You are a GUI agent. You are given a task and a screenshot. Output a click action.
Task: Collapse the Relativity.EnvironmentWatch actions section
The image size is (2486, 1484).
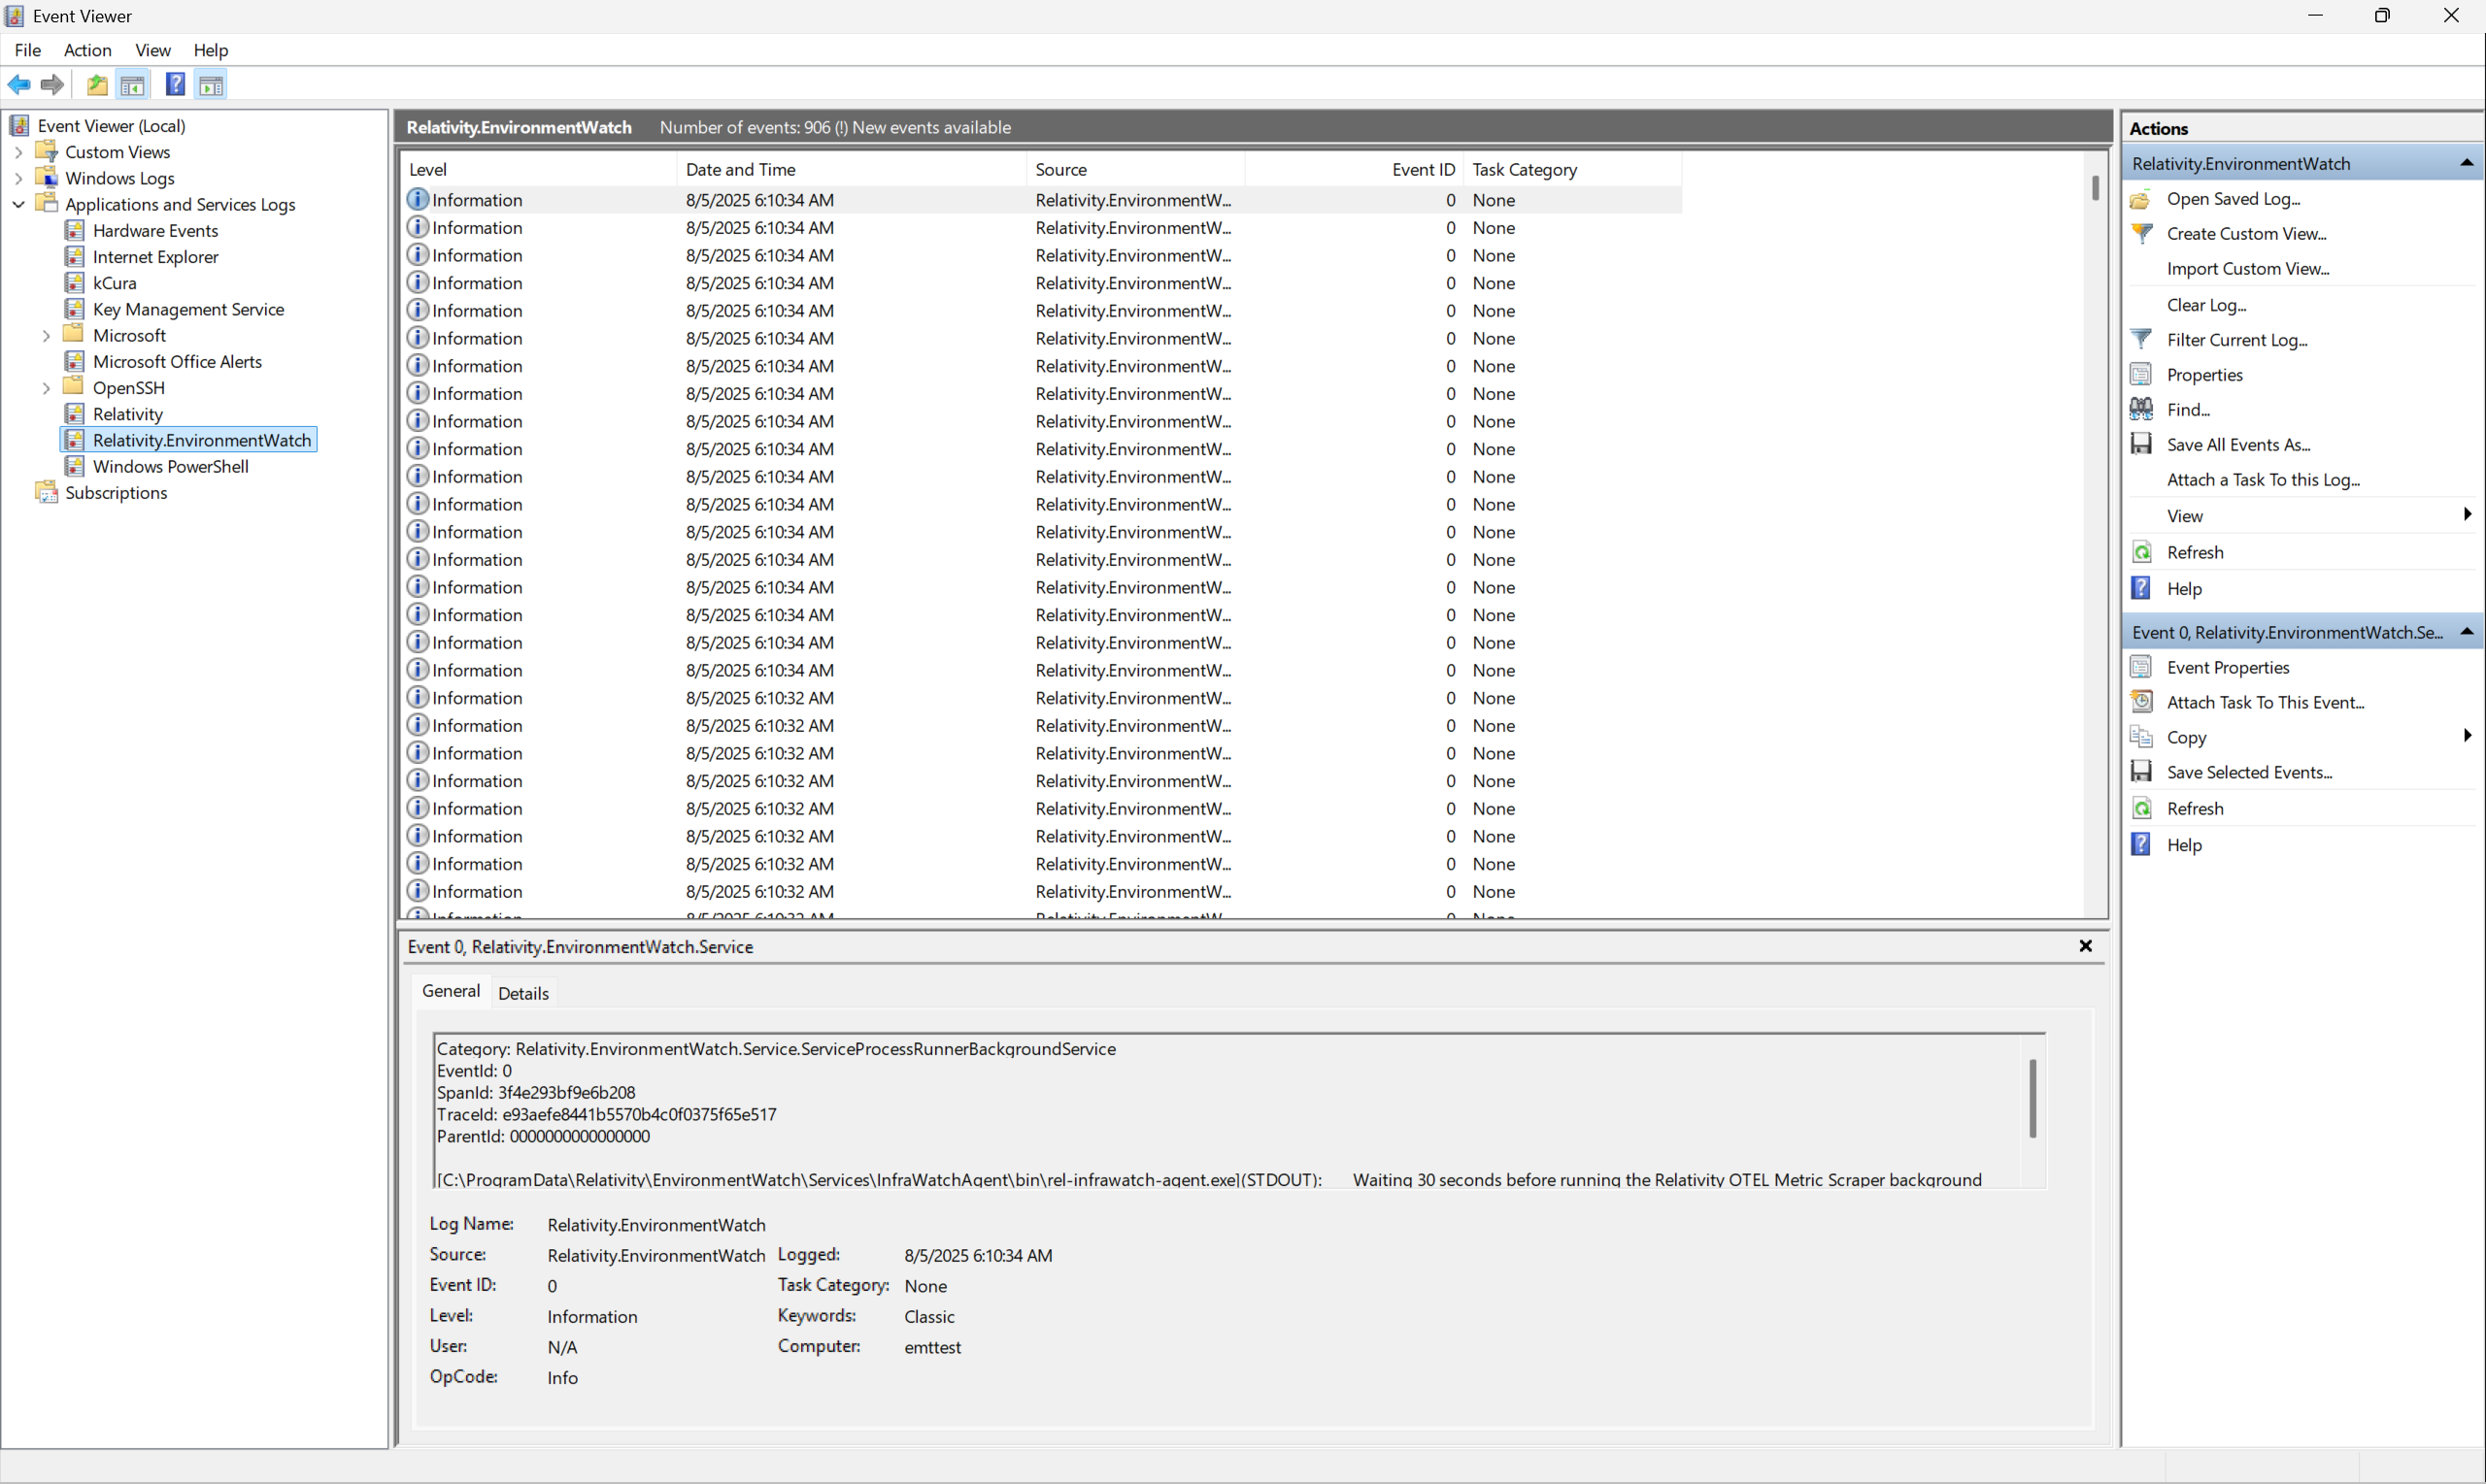click(x=2466, y=163)
